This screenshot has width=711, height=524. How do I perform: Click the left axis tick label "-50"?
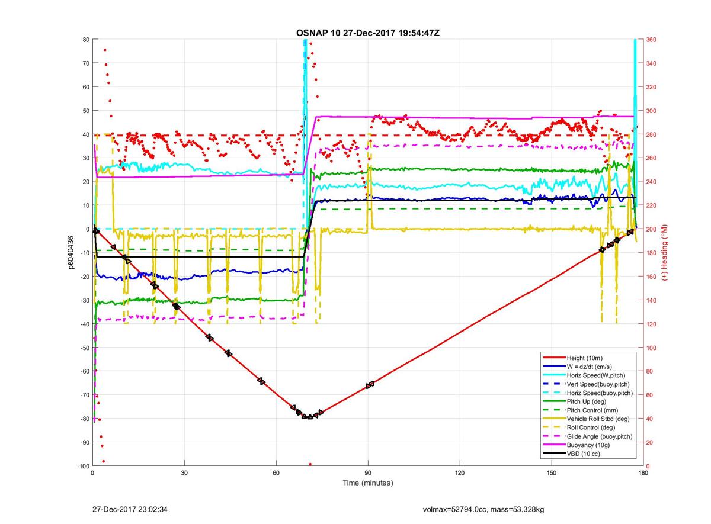84,348
